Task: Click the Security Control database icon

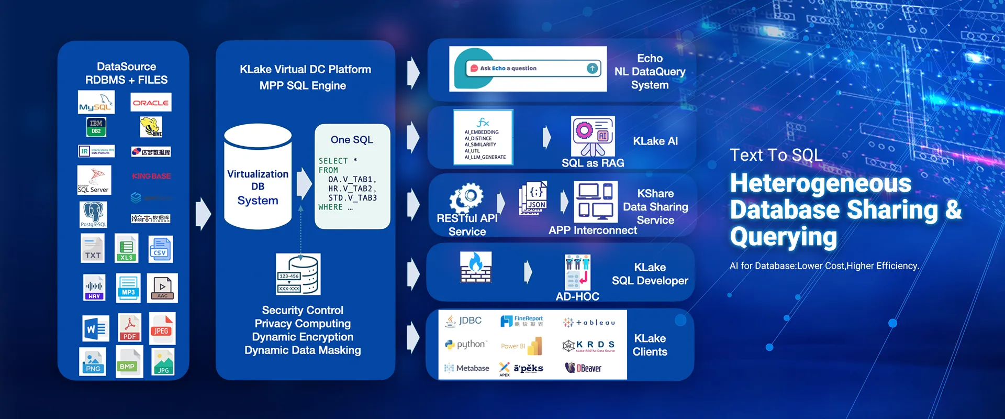Action: click(x=298, y=274)
